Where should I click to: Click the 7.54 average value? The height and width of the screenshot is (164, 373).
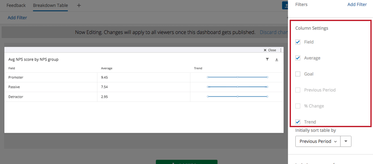[104, 87]
